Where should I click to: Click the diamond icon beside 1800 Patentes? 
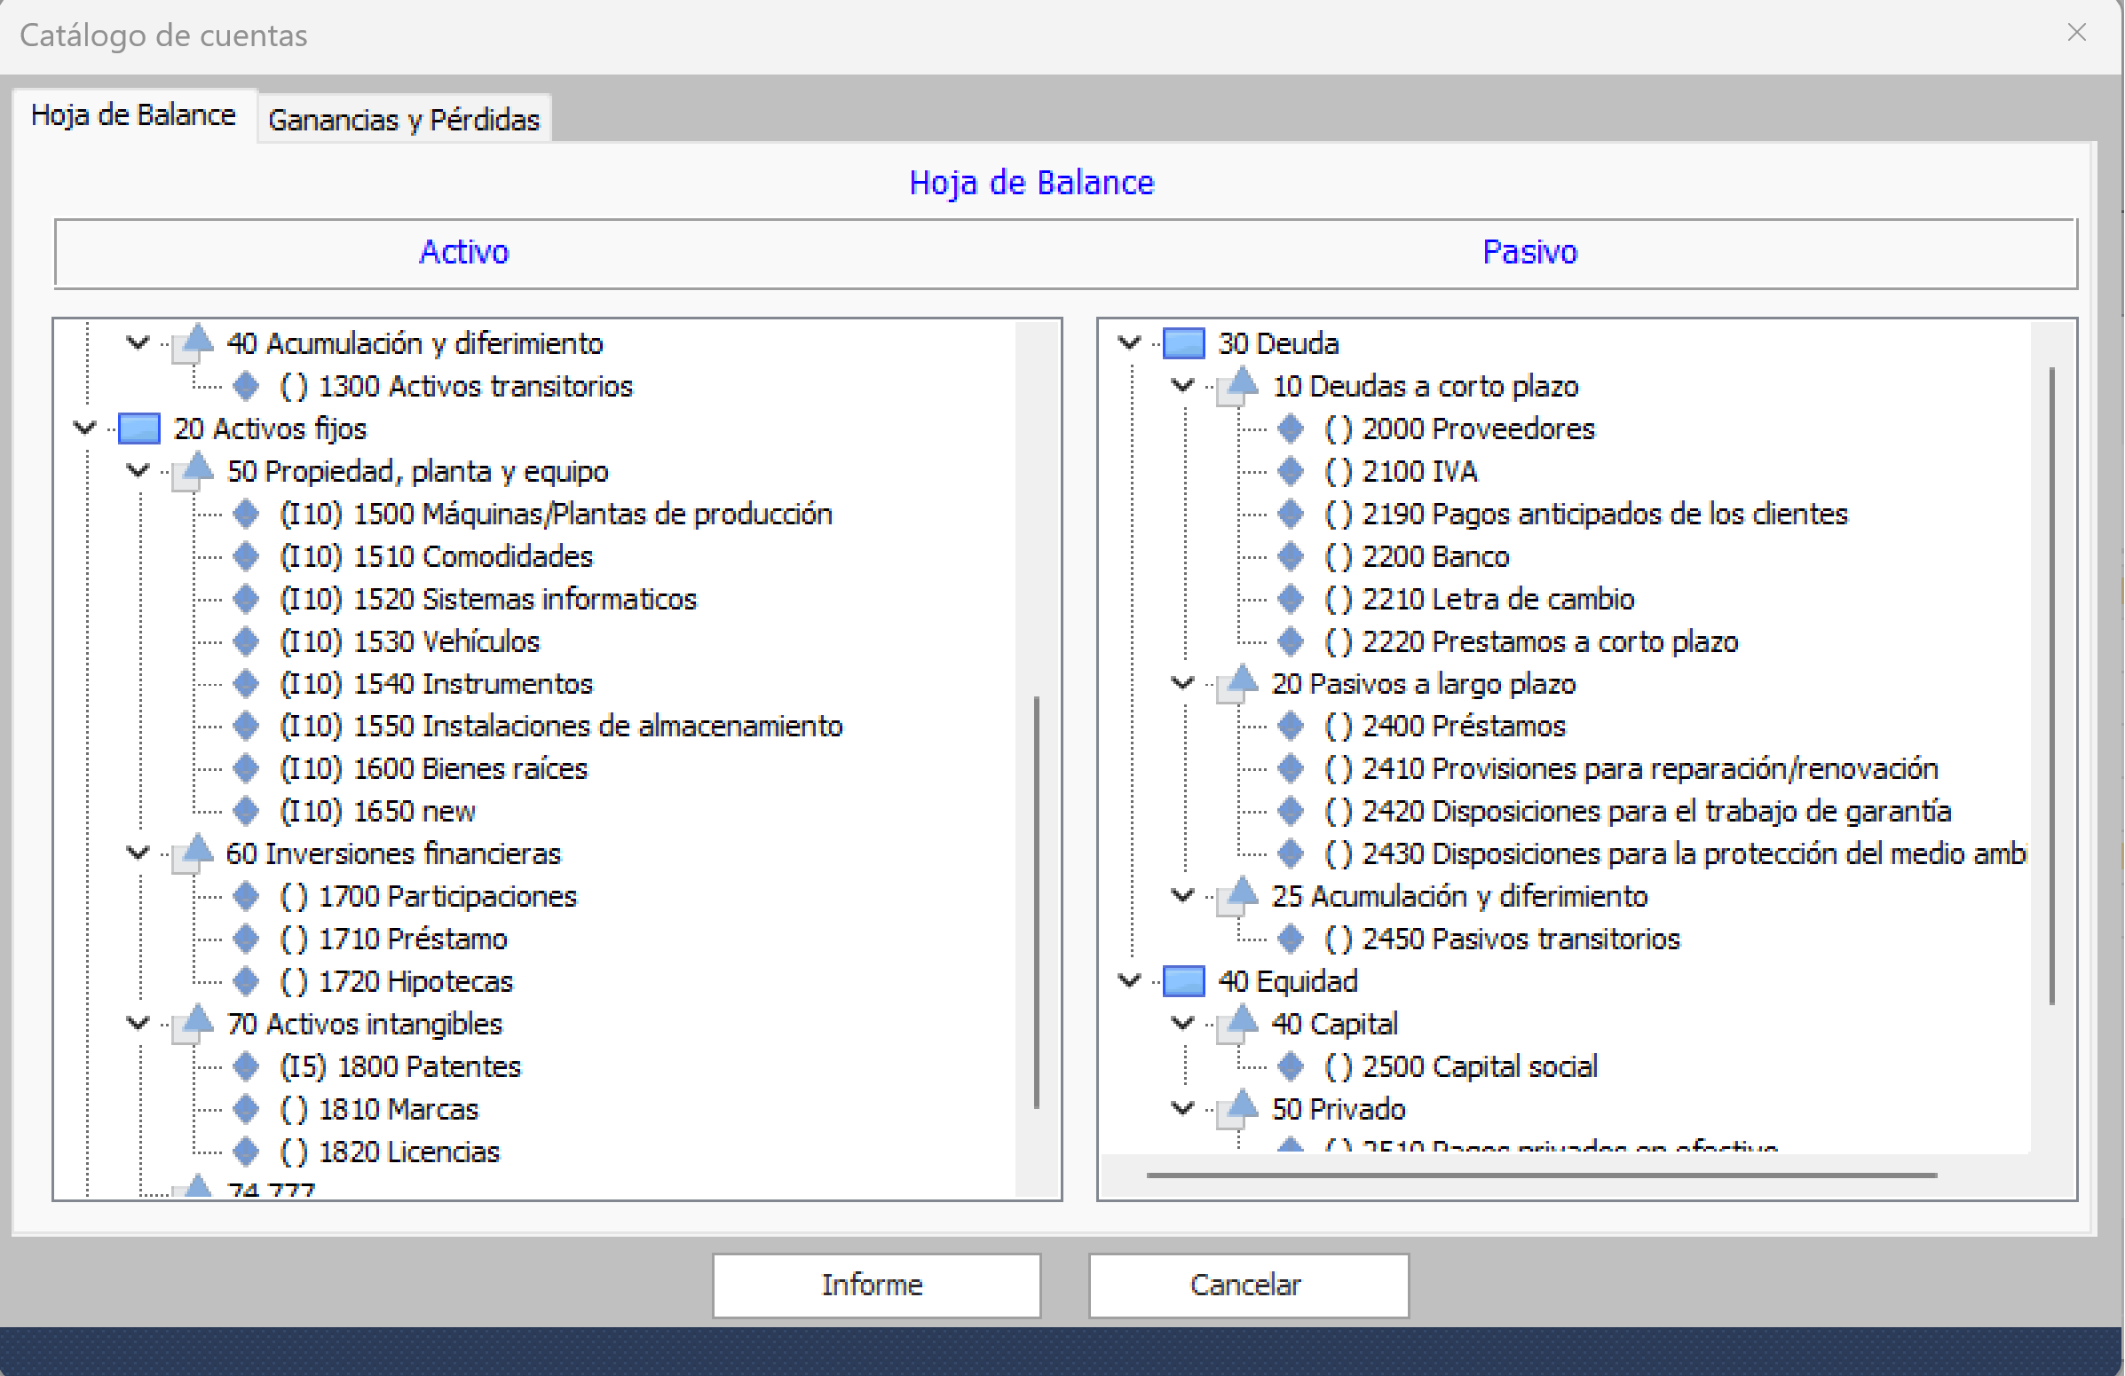point(246,1066)
